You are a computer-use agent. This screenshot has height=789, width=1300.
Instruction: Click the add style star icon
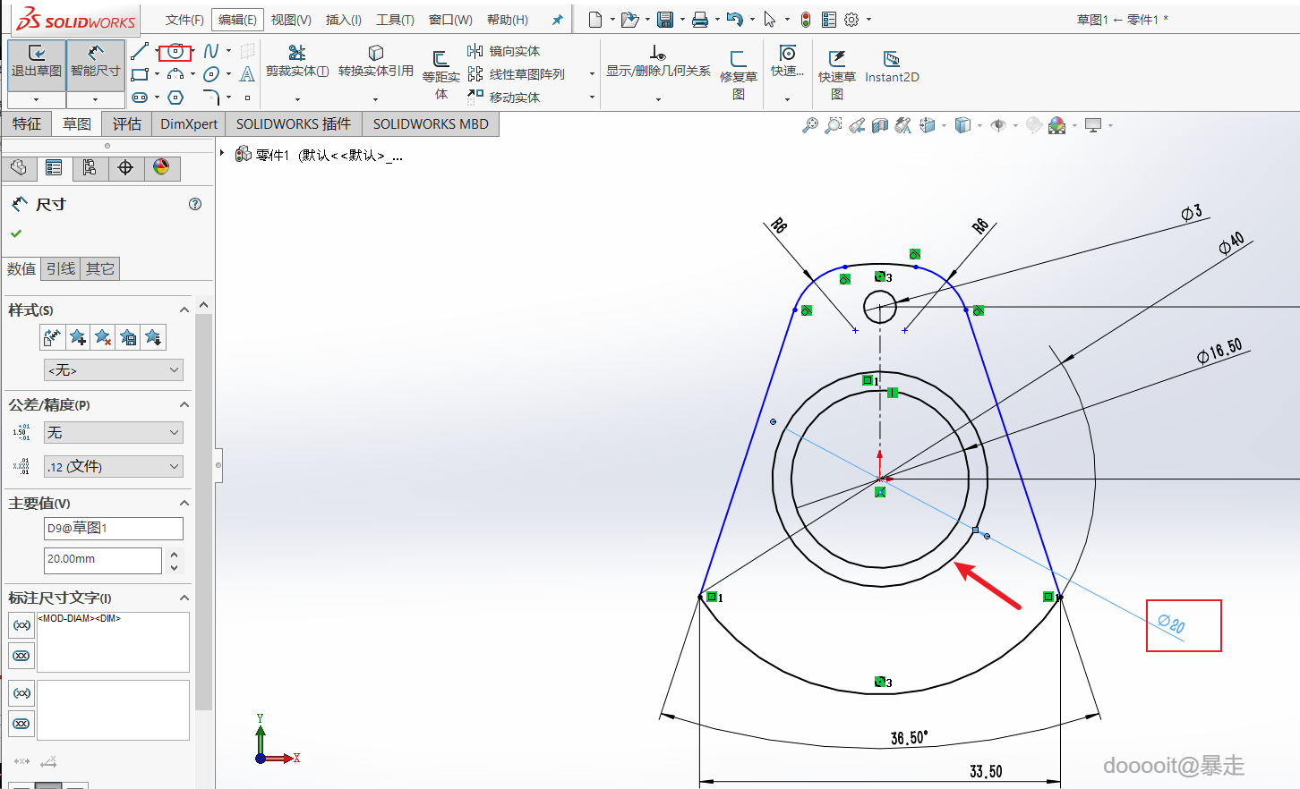[x=78, y=337]
